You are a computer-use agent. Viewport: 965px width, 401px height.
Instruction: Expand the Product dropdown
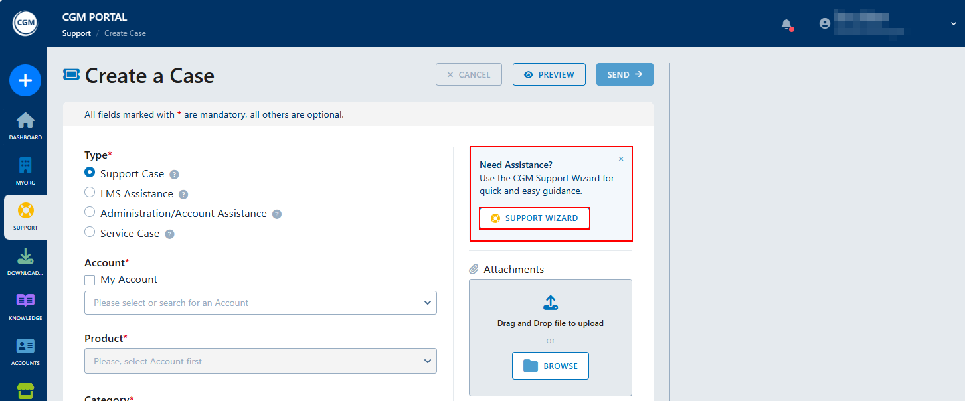pyautogui.click(x=260, y=361)
